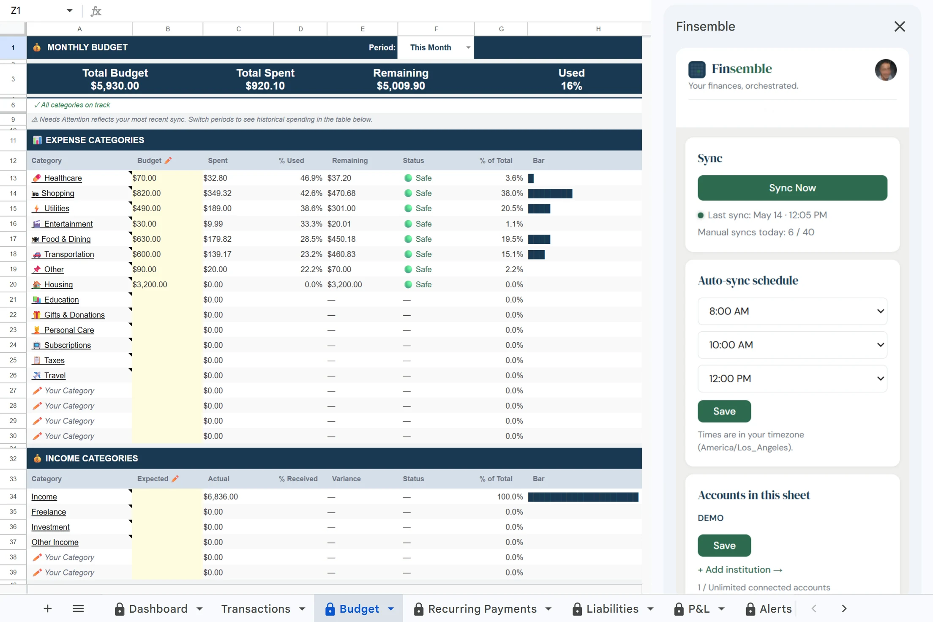Viewport: 933px width, 622px height.
Task: Open the All Sheets list icon
Action: [x=78, y=608]
